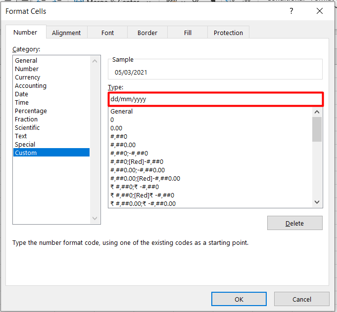The image size is (337, 312).
Task: Click Category list scroll down arrow
Action: tap(95, 218)
